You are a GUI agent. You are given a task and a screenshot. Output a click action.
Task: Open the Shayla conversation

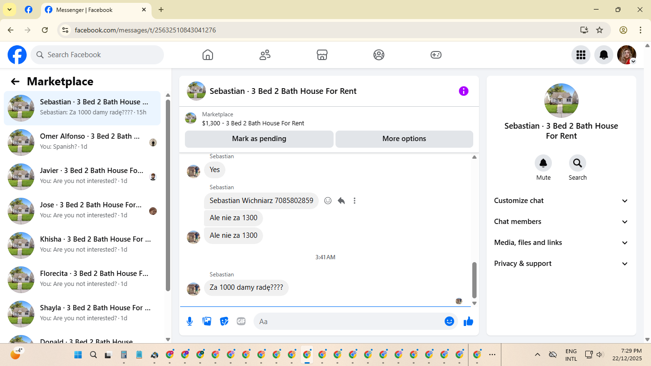point(82,314)
